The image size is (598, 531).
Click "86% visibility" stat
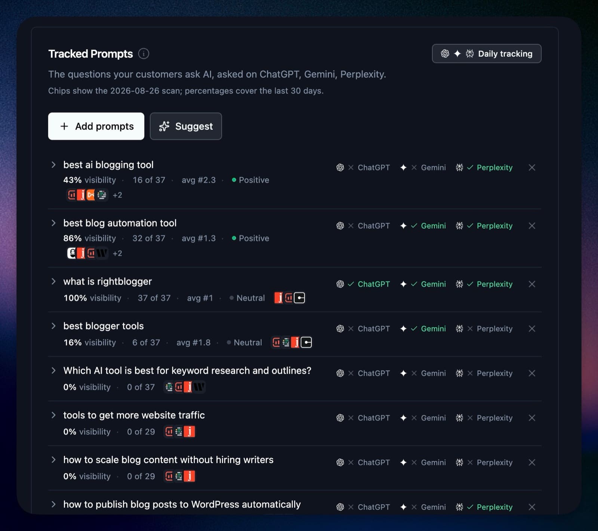click(x=90, y=238)
